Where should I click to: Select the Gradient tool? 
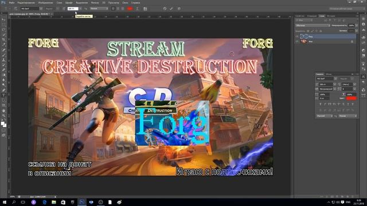pyautogui.click(x=3, y=75)
